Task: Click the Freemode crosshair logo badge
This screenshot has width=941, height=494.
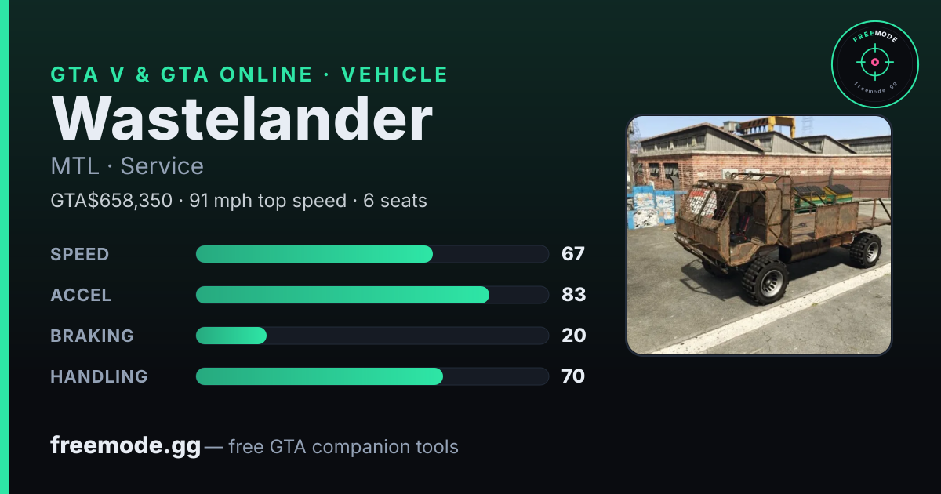Action: point(874,64)
